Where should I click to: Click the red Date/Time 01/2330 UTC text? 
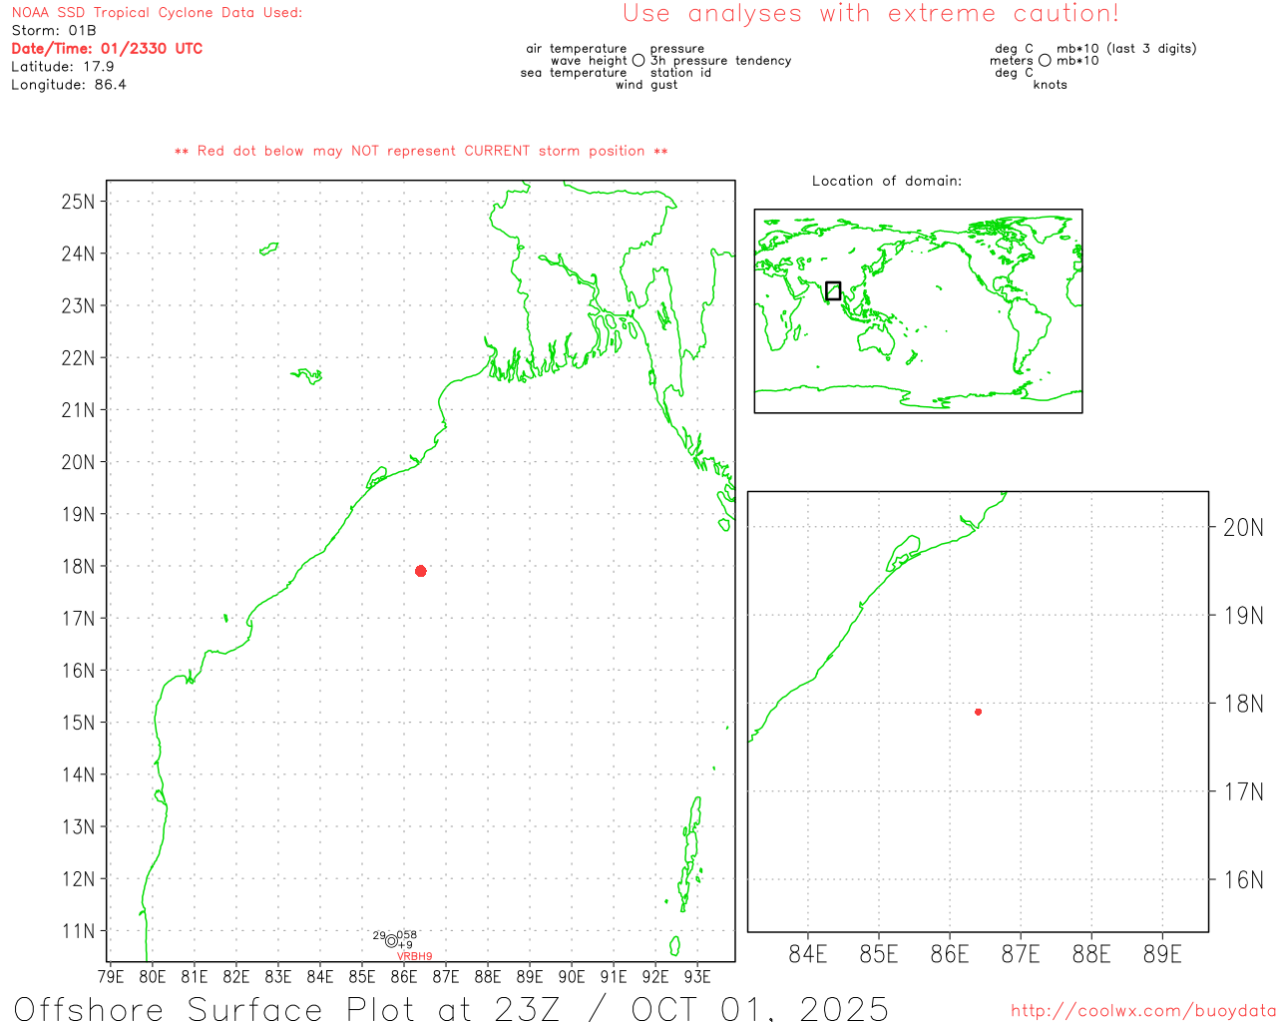(107, 49)
